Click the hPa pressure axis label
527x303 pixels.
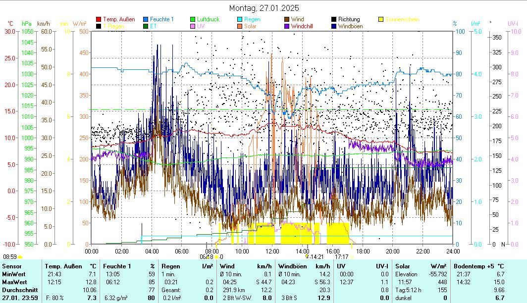click(26, 23)
